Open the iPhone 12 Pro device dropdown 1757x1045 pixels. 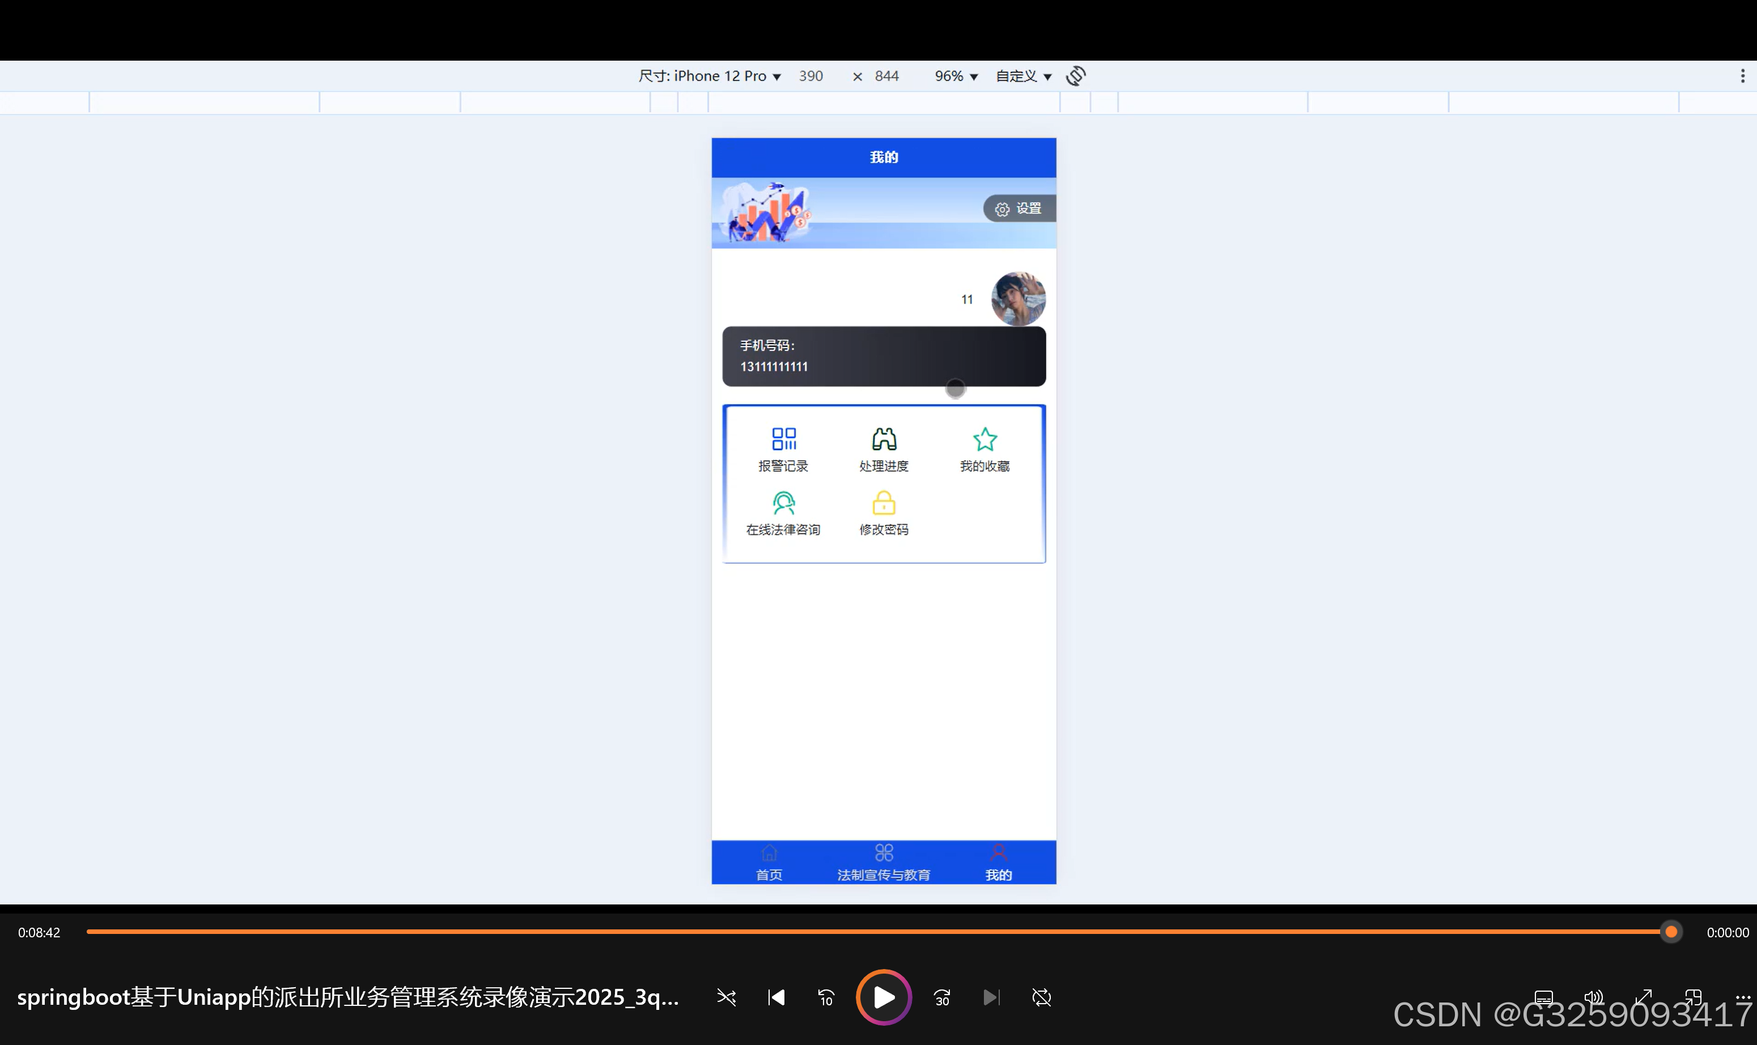(712, 75)
